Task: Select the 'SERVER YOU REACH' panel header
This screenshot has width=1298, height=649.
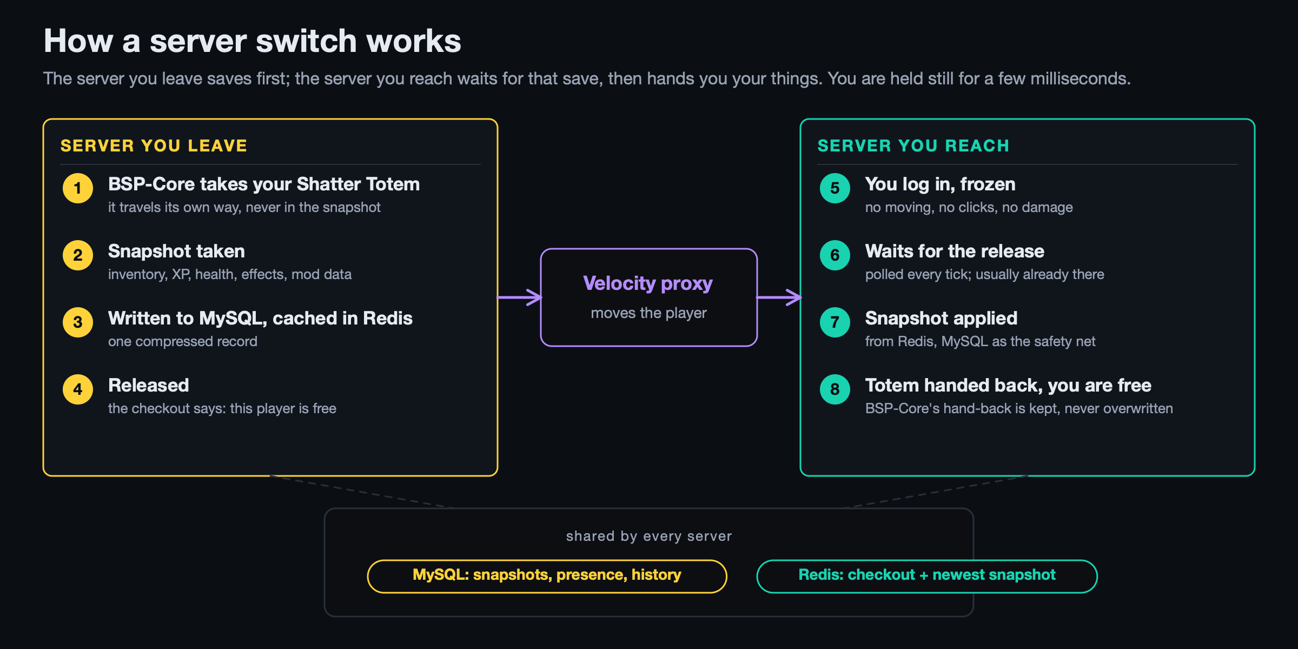Action: pos(913,145)
